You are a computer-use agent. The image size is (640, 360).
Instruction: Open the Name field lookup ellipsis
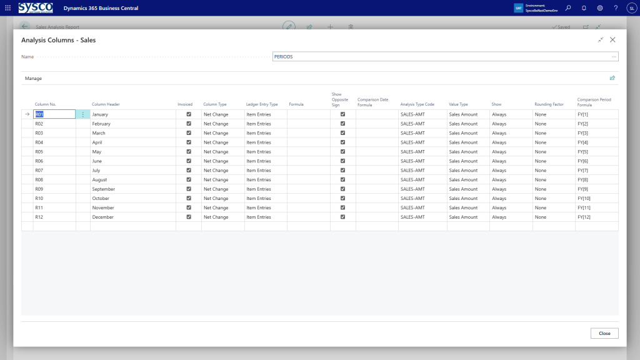[614, 57]
